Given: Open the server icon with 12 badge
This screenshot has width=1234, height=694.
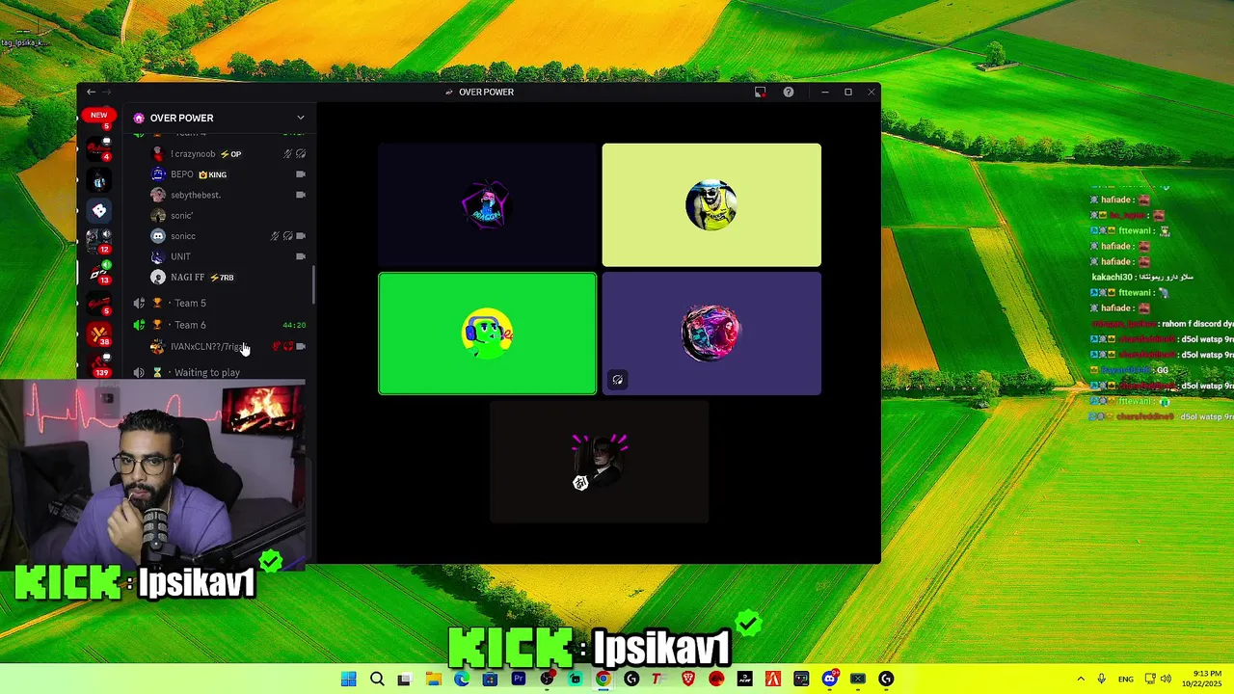Looking at the screenshot, I should click(x=99, y=240).
